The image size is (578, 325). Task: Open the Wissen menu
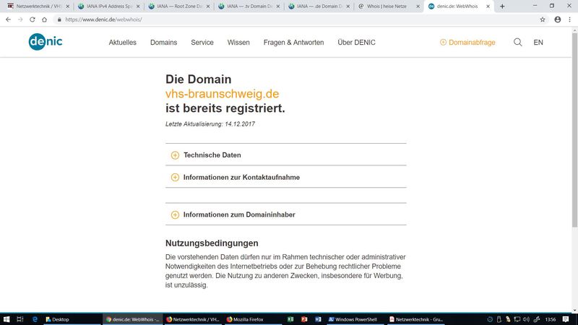click(x=238, y=43)
